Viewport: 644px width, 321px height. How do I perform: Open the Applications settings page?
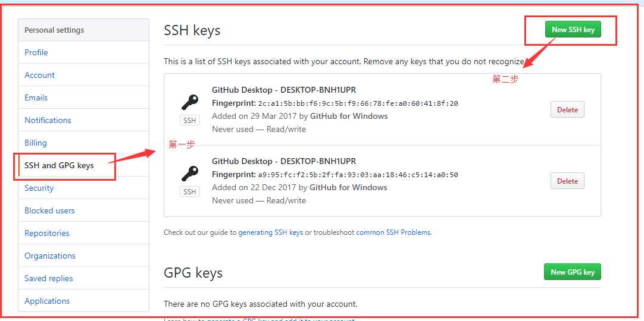[47, 301]
